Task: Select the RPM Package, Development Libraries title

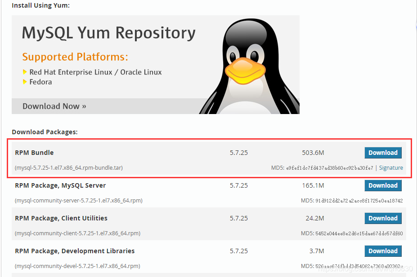Action: [x=75, y=251]
